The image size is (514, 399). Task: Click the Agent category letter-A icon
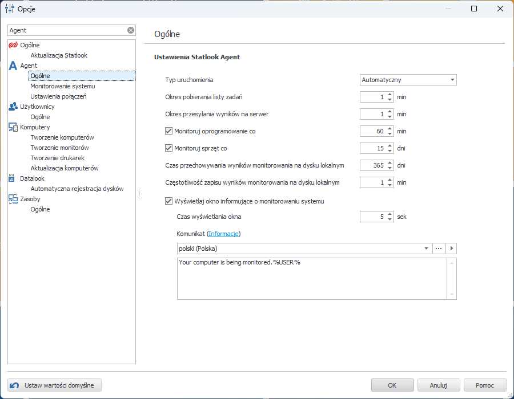pos(13,66)
